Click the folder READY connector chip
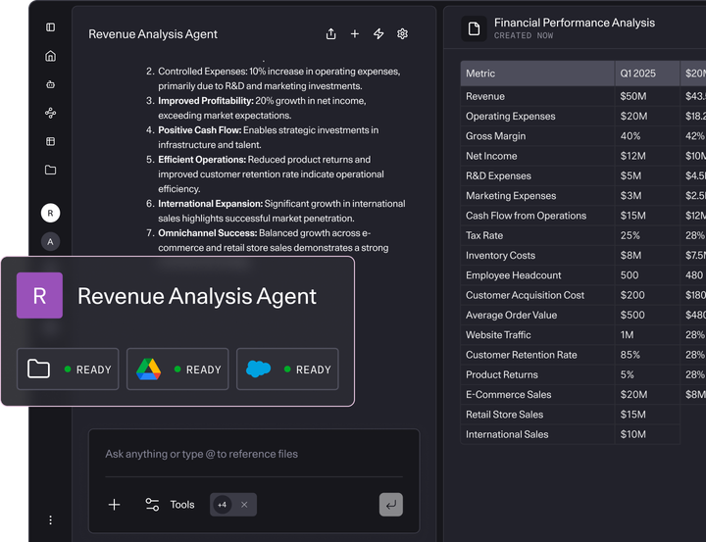This screenshot has height=542, width=706. pos(68,370)
